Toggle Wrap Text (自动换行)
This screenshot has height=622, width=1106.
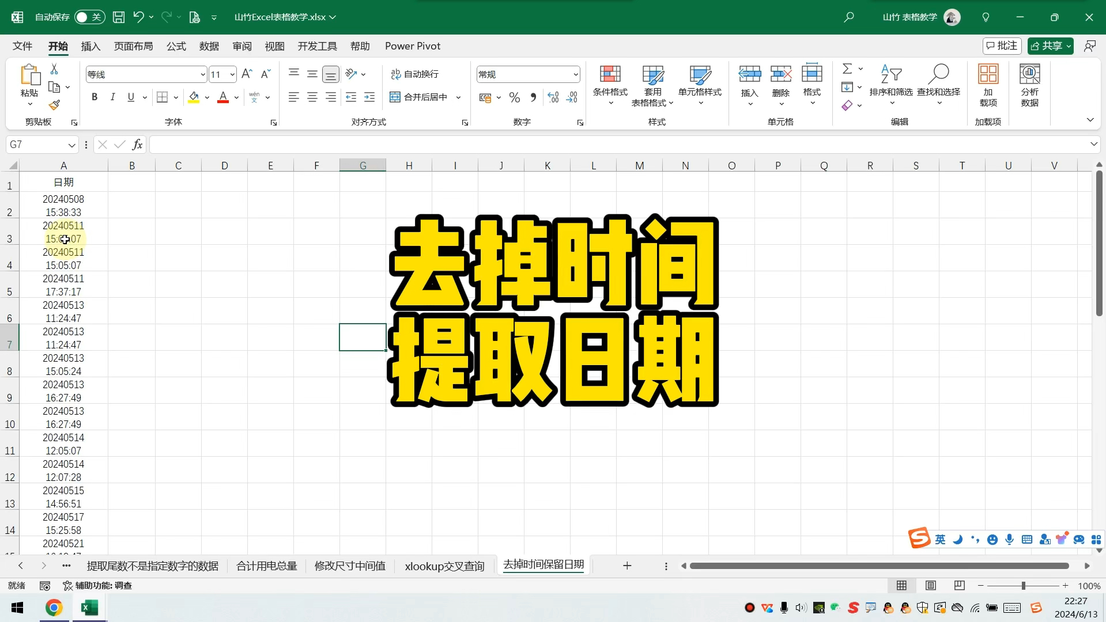[x=415, y=74]
